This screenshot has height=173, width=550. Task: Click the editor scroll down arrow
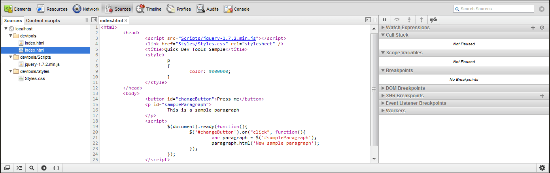374,159
